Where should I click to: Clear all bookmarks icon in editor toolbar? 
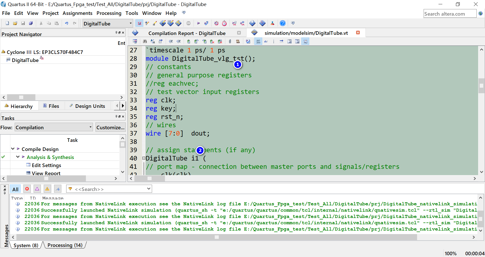[x=220, y=42]
